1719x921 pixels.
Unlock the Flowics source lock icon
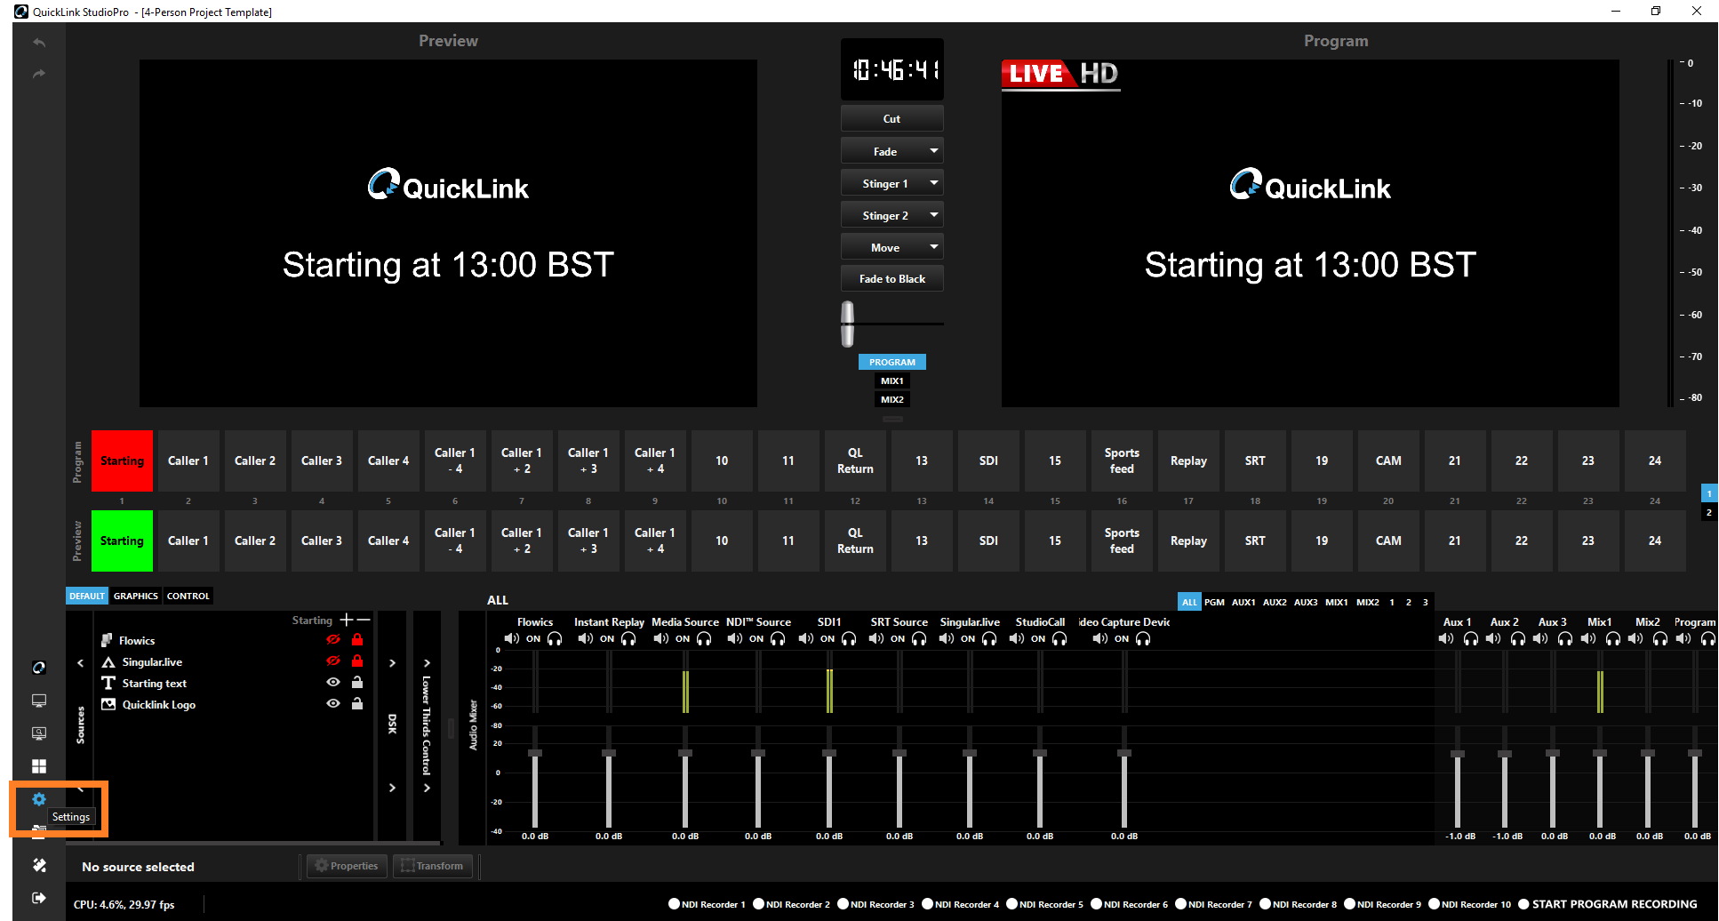click(x=356, y=639)
